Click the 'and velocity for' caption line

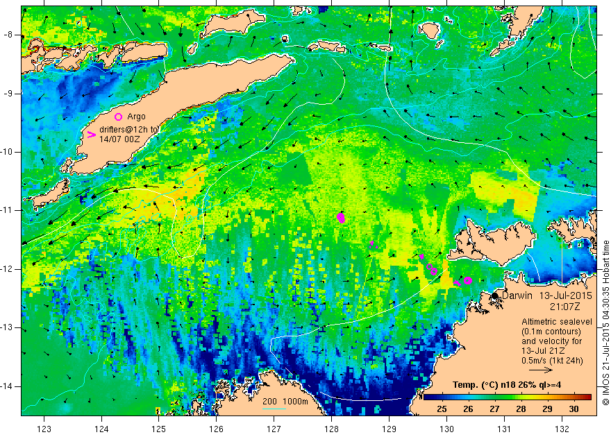552,341
